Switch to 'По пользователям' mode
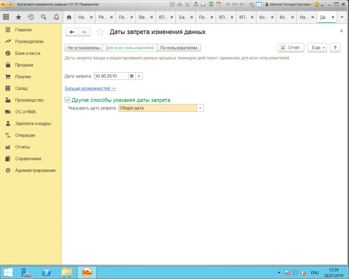The width and height of the screenshot is (349, 279). point(179,48)
